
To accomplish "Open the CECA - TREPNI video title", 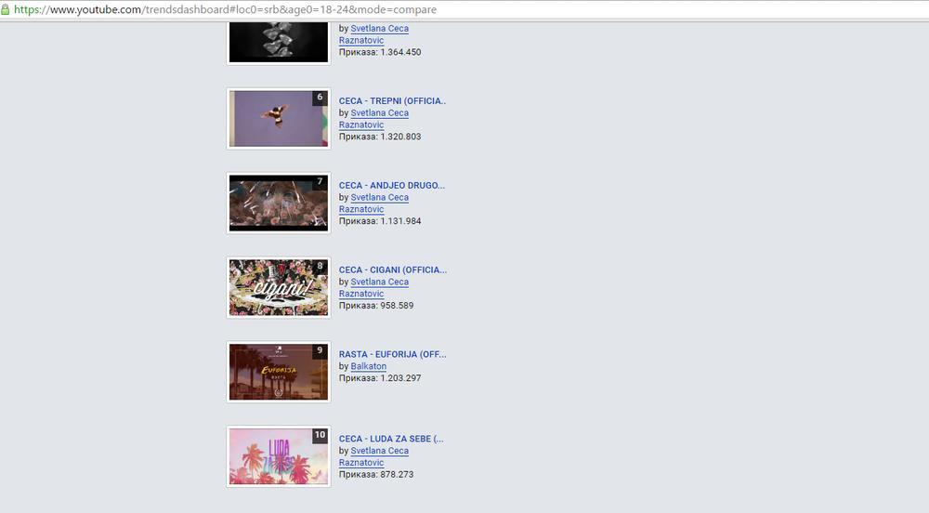I will (x=392, y=100).
